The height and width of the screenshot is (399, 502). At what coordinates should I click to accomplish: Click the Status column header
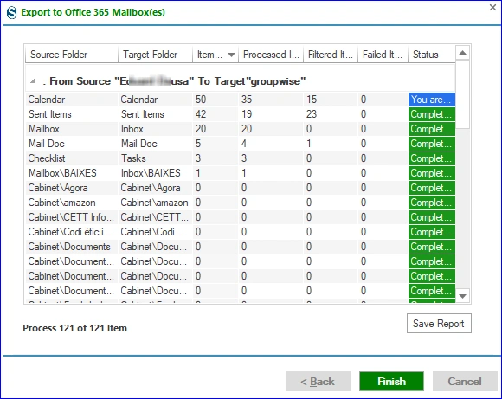point(432,55)
